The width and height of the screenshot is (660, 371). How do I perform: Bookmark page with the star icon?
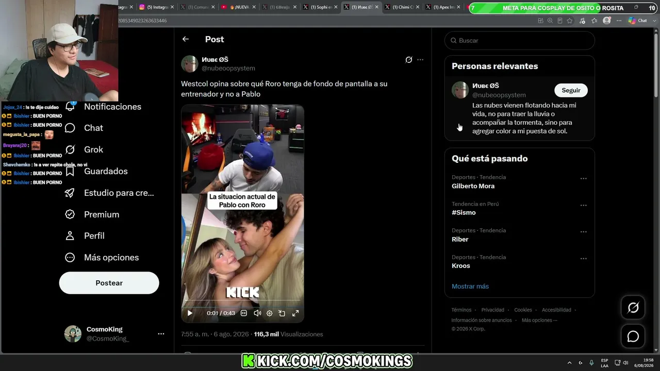pyautogui.click(x=570, y=21)
